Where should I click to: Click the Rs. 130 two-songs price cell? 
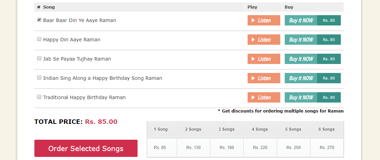[x=193, y=148]
